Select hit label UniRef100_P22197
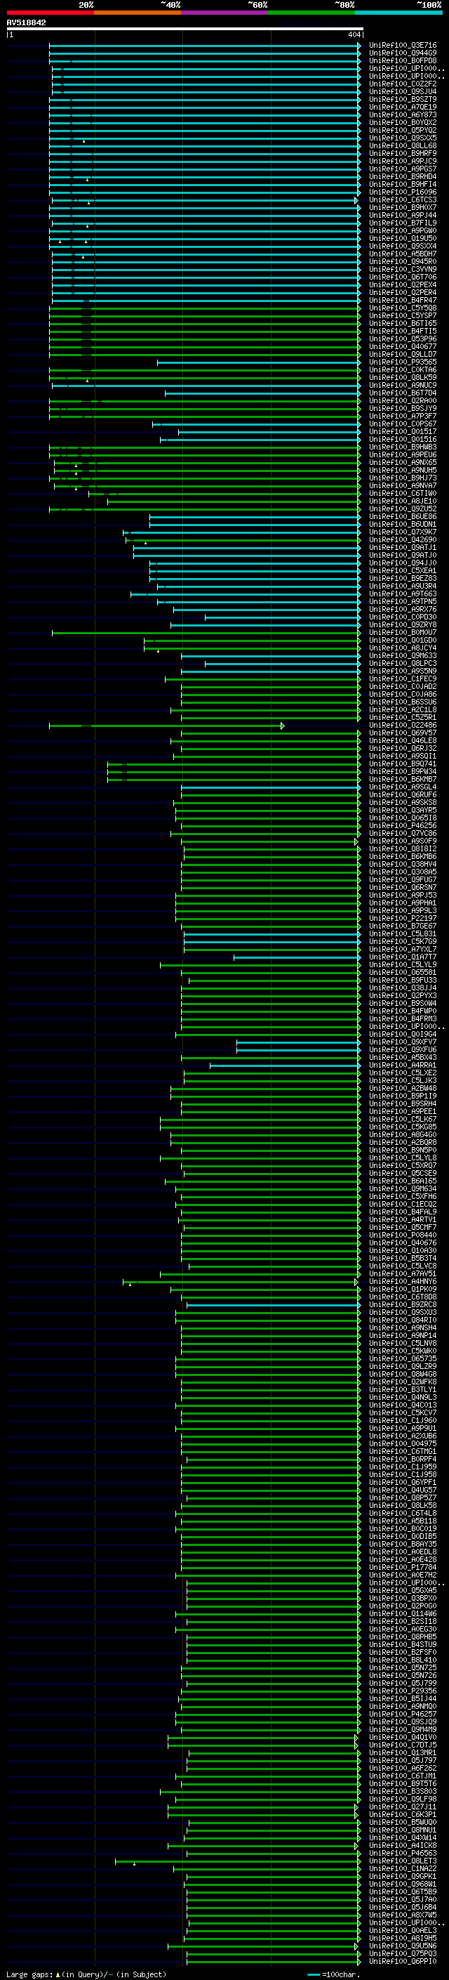The image size is (449, 1980). pyautogui.click(x=403, y=919)
